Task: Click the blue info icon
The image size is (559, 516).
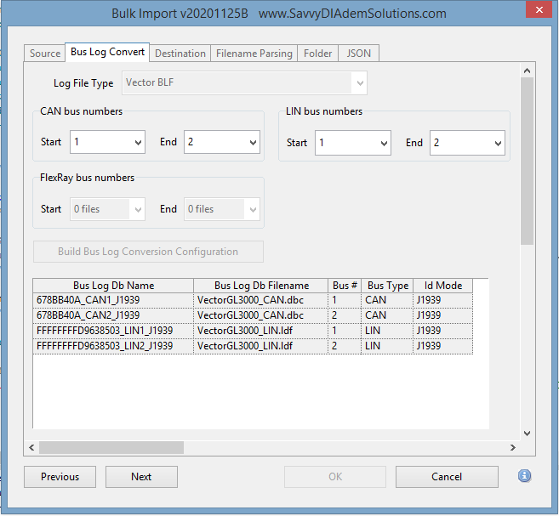Action: tap(524, 475)
